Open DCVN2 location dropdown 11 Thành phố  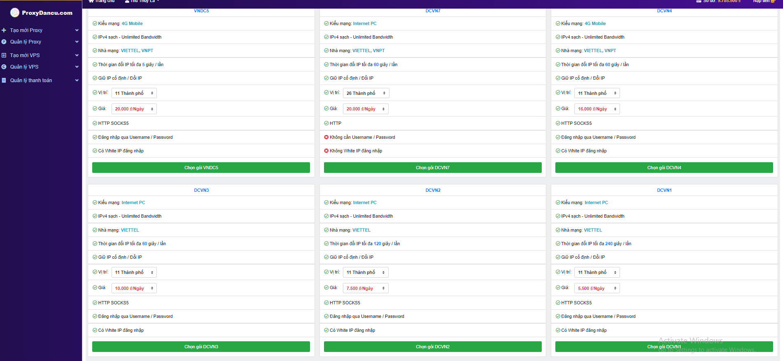(366, 272)
